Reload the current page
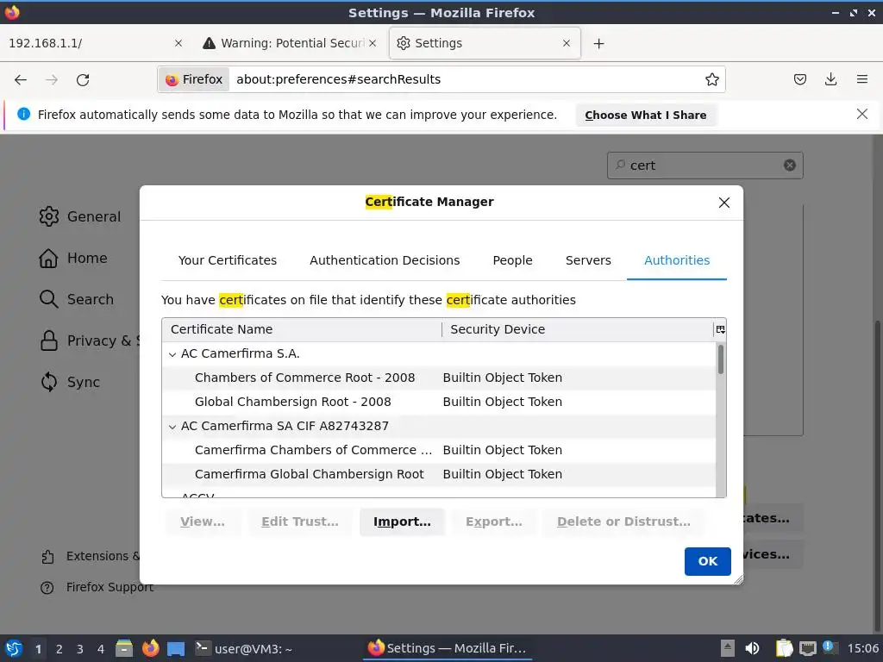Image resolution: width=883 pixels, height=662 pixels. [83, 79]
